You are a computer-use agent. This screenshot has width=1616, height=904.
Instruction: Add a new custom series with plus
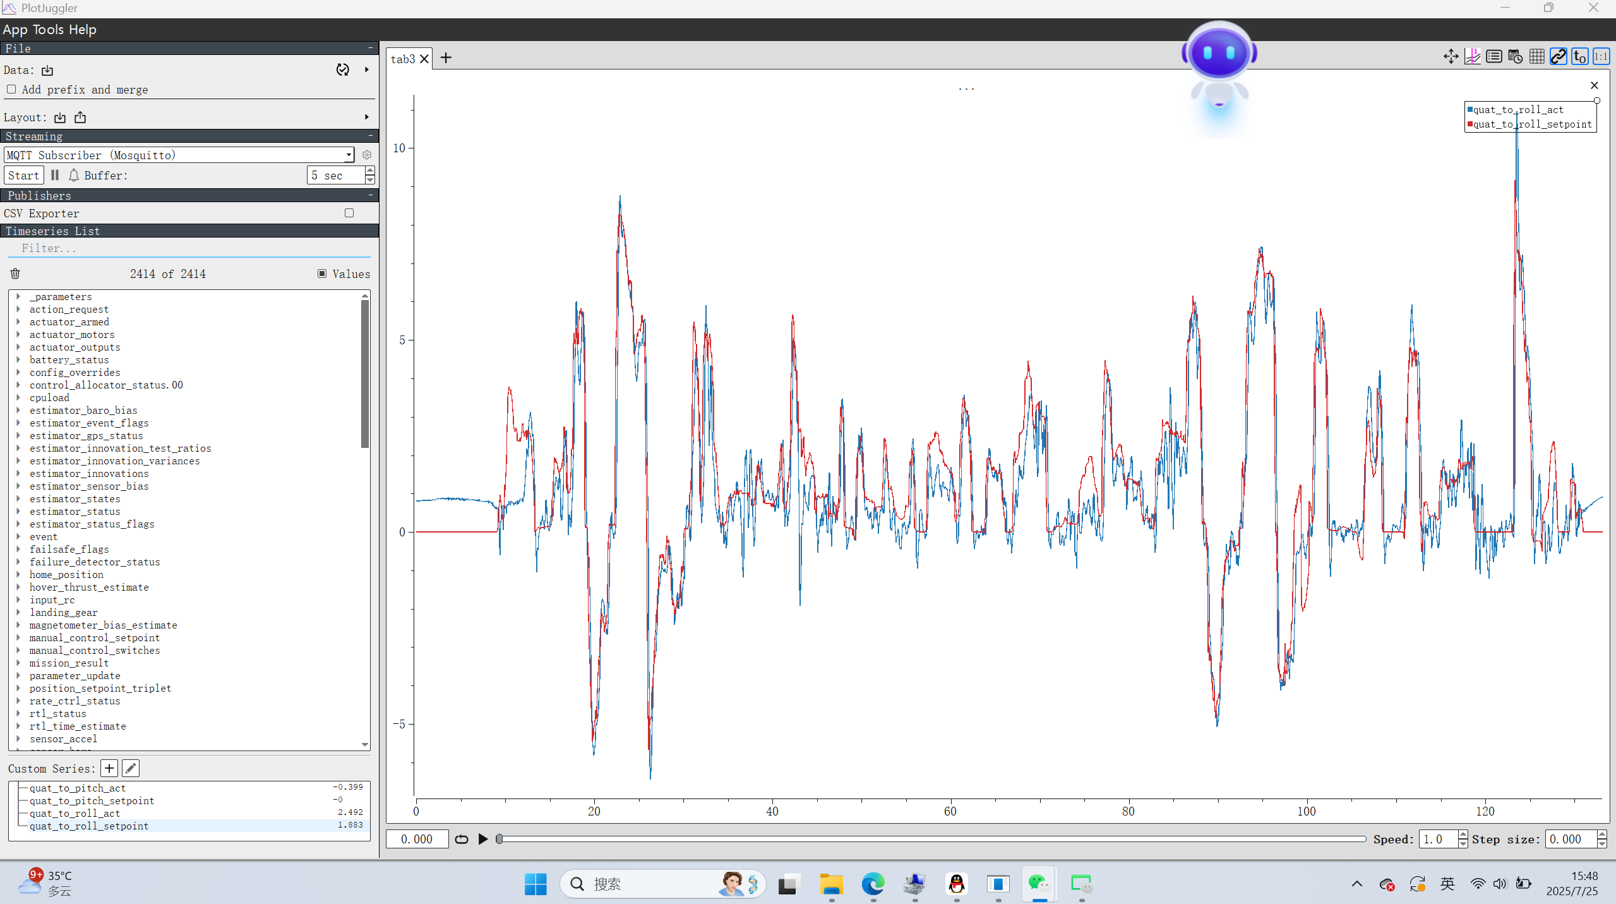pos(109,768)
